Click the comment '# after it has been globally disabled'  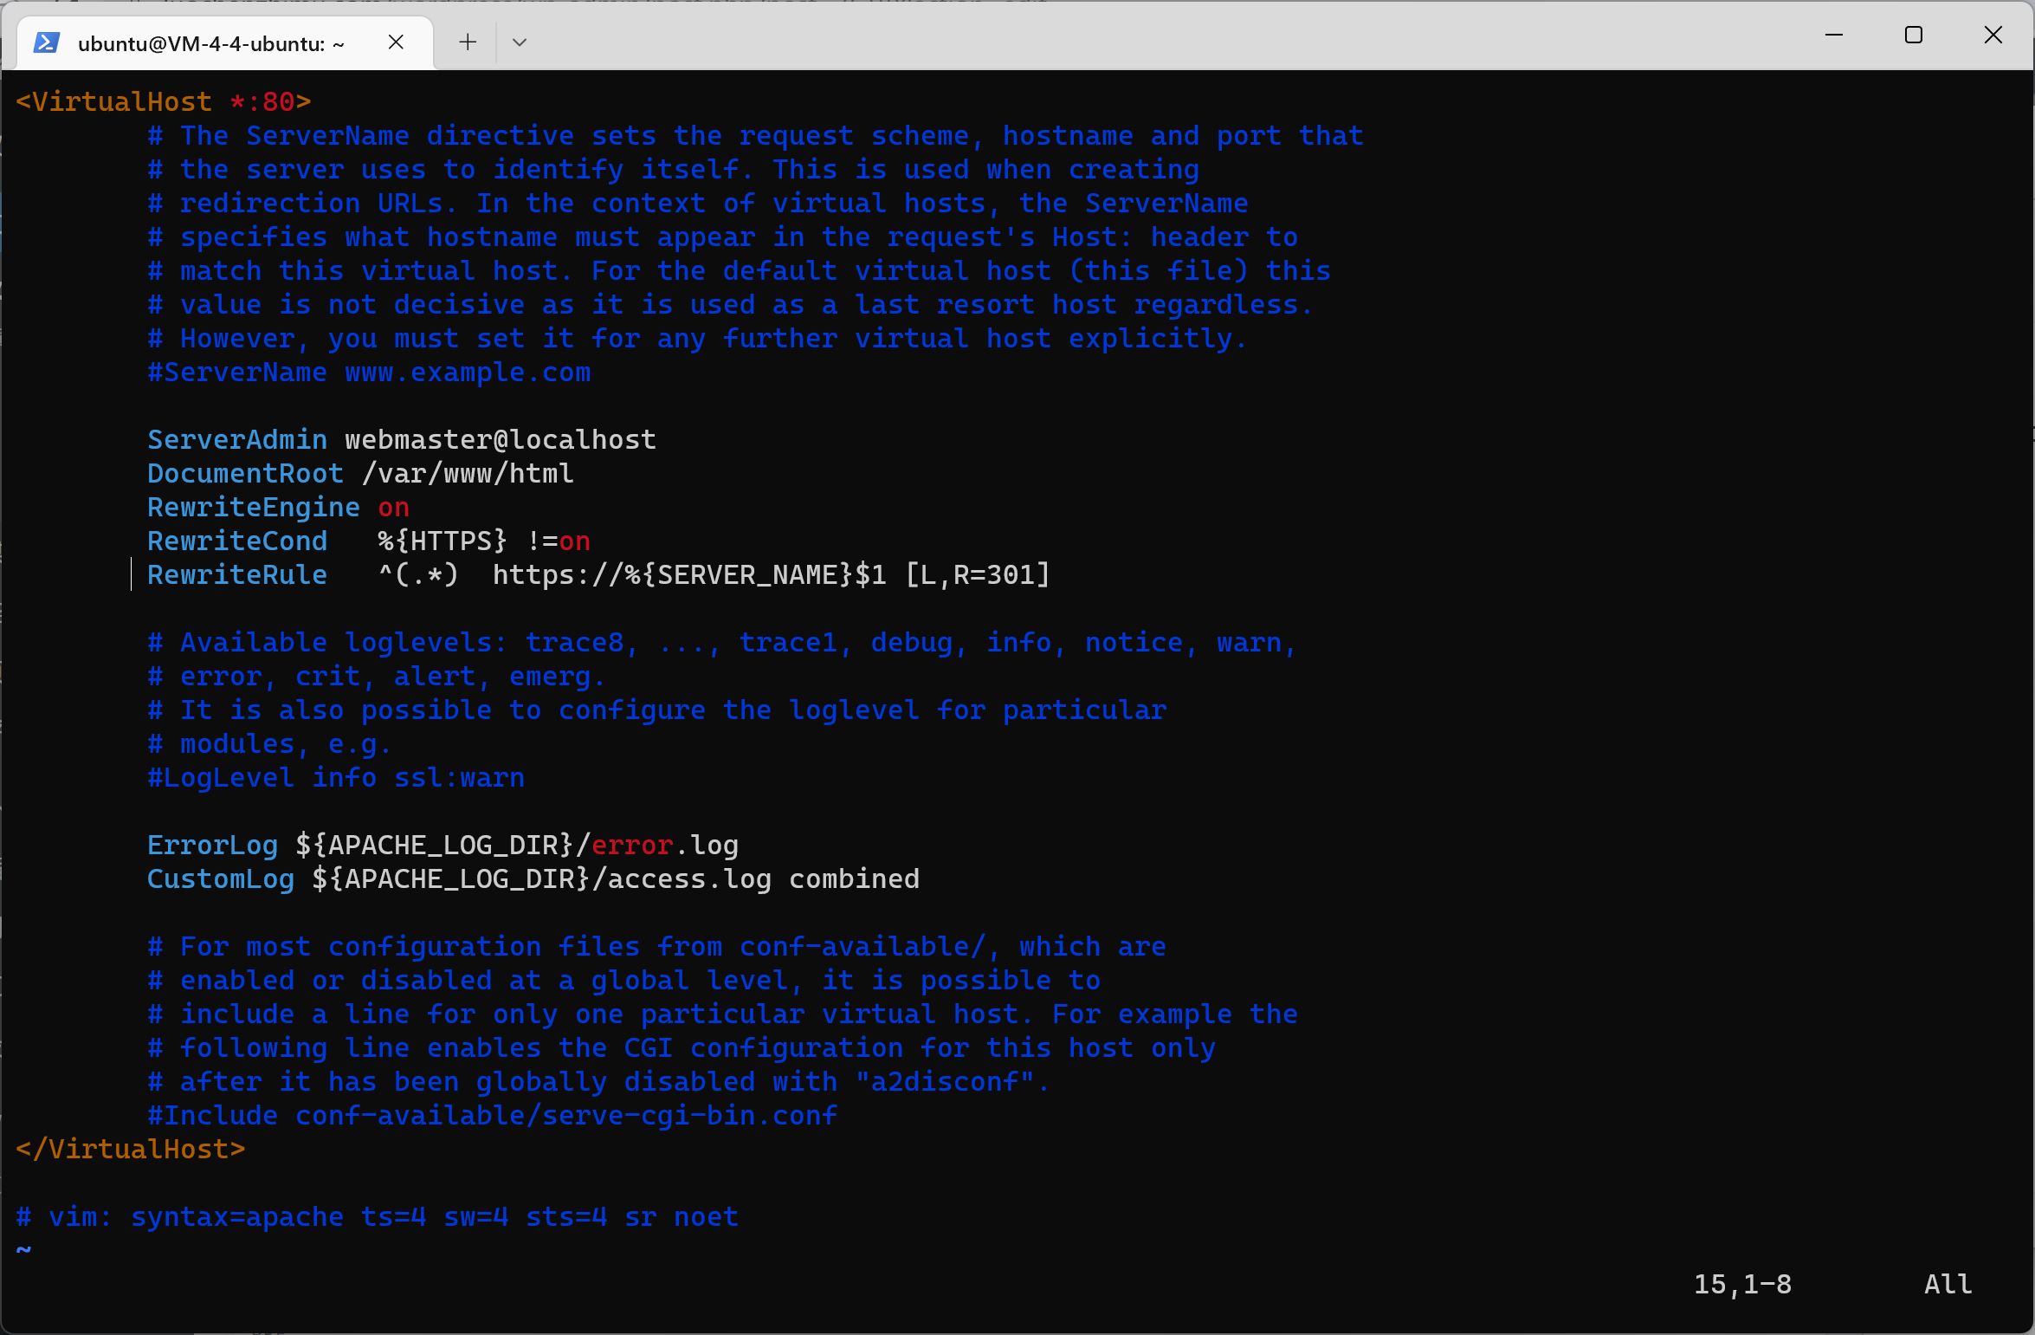pos(599,1082)
